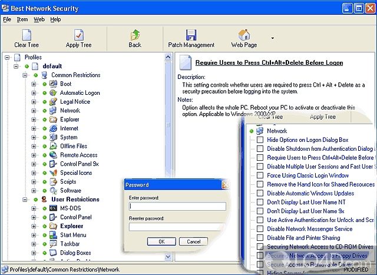Select Explorer folder icon under Common Restrictions

coord(53,119)
